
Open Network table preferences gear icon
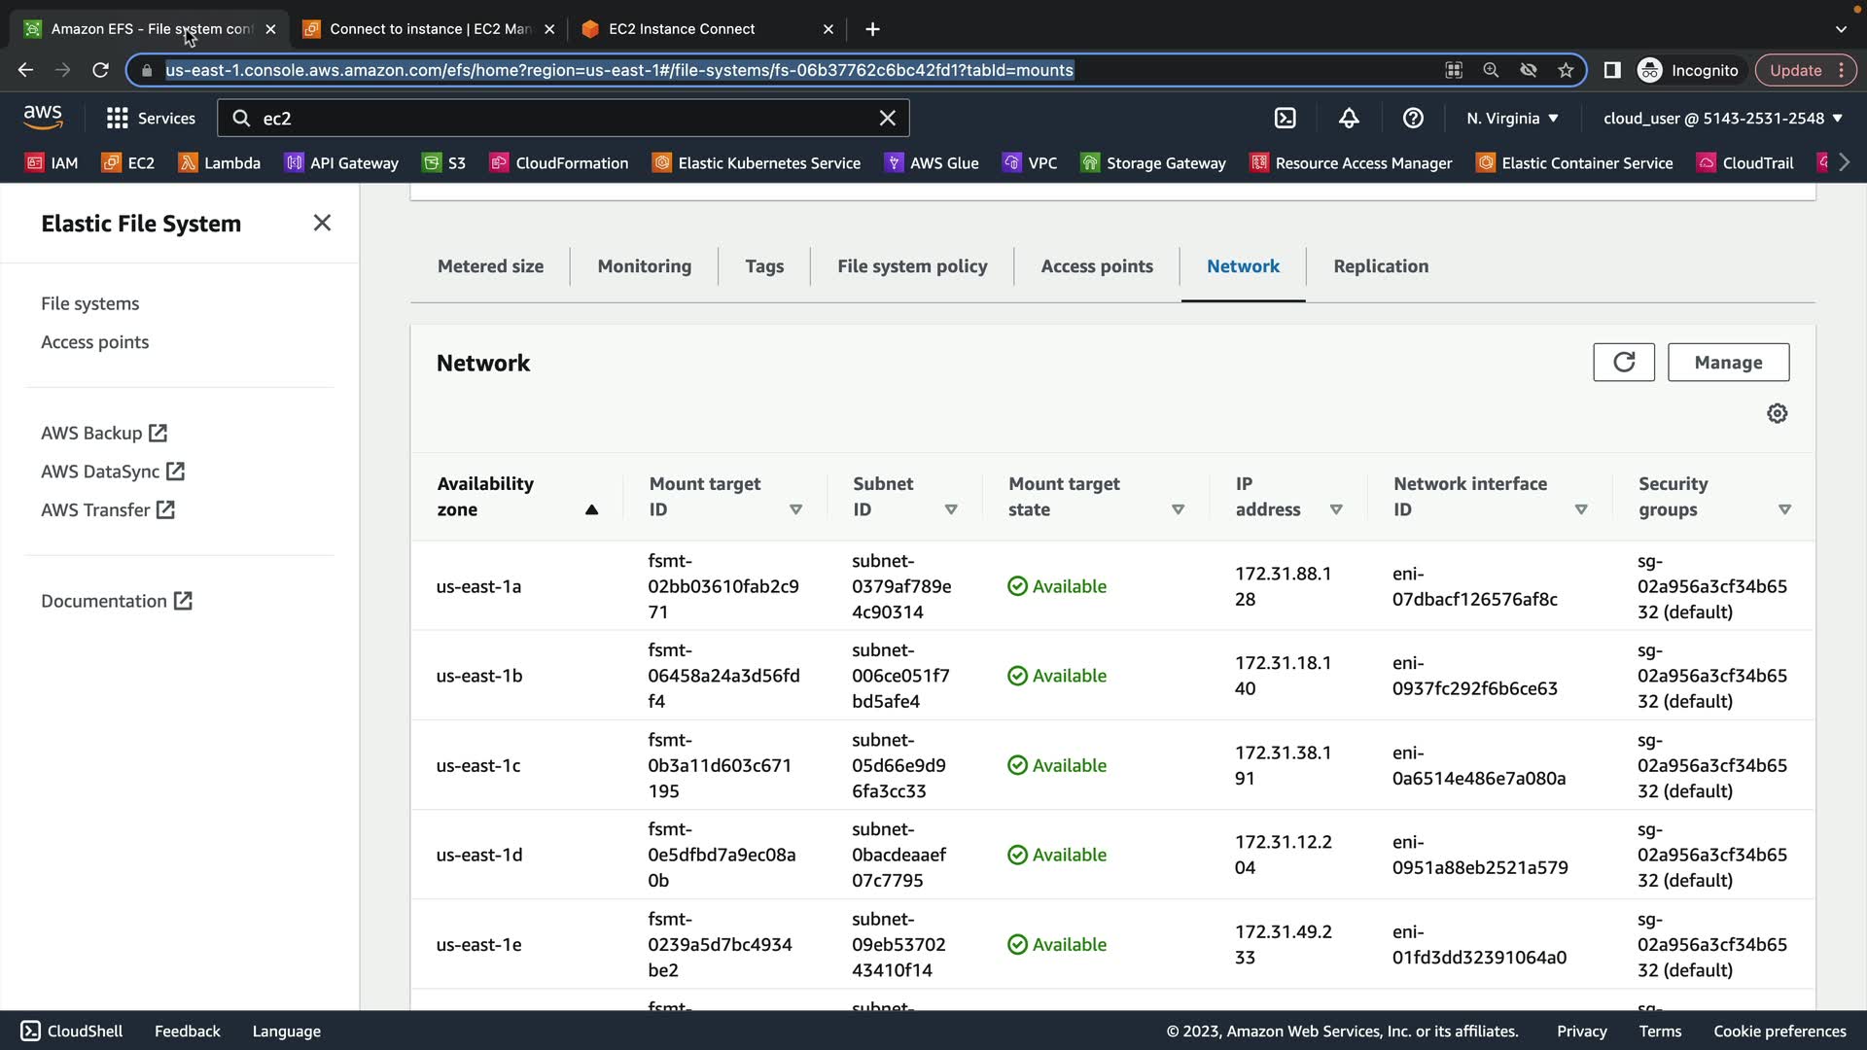tap(1777, 413)
